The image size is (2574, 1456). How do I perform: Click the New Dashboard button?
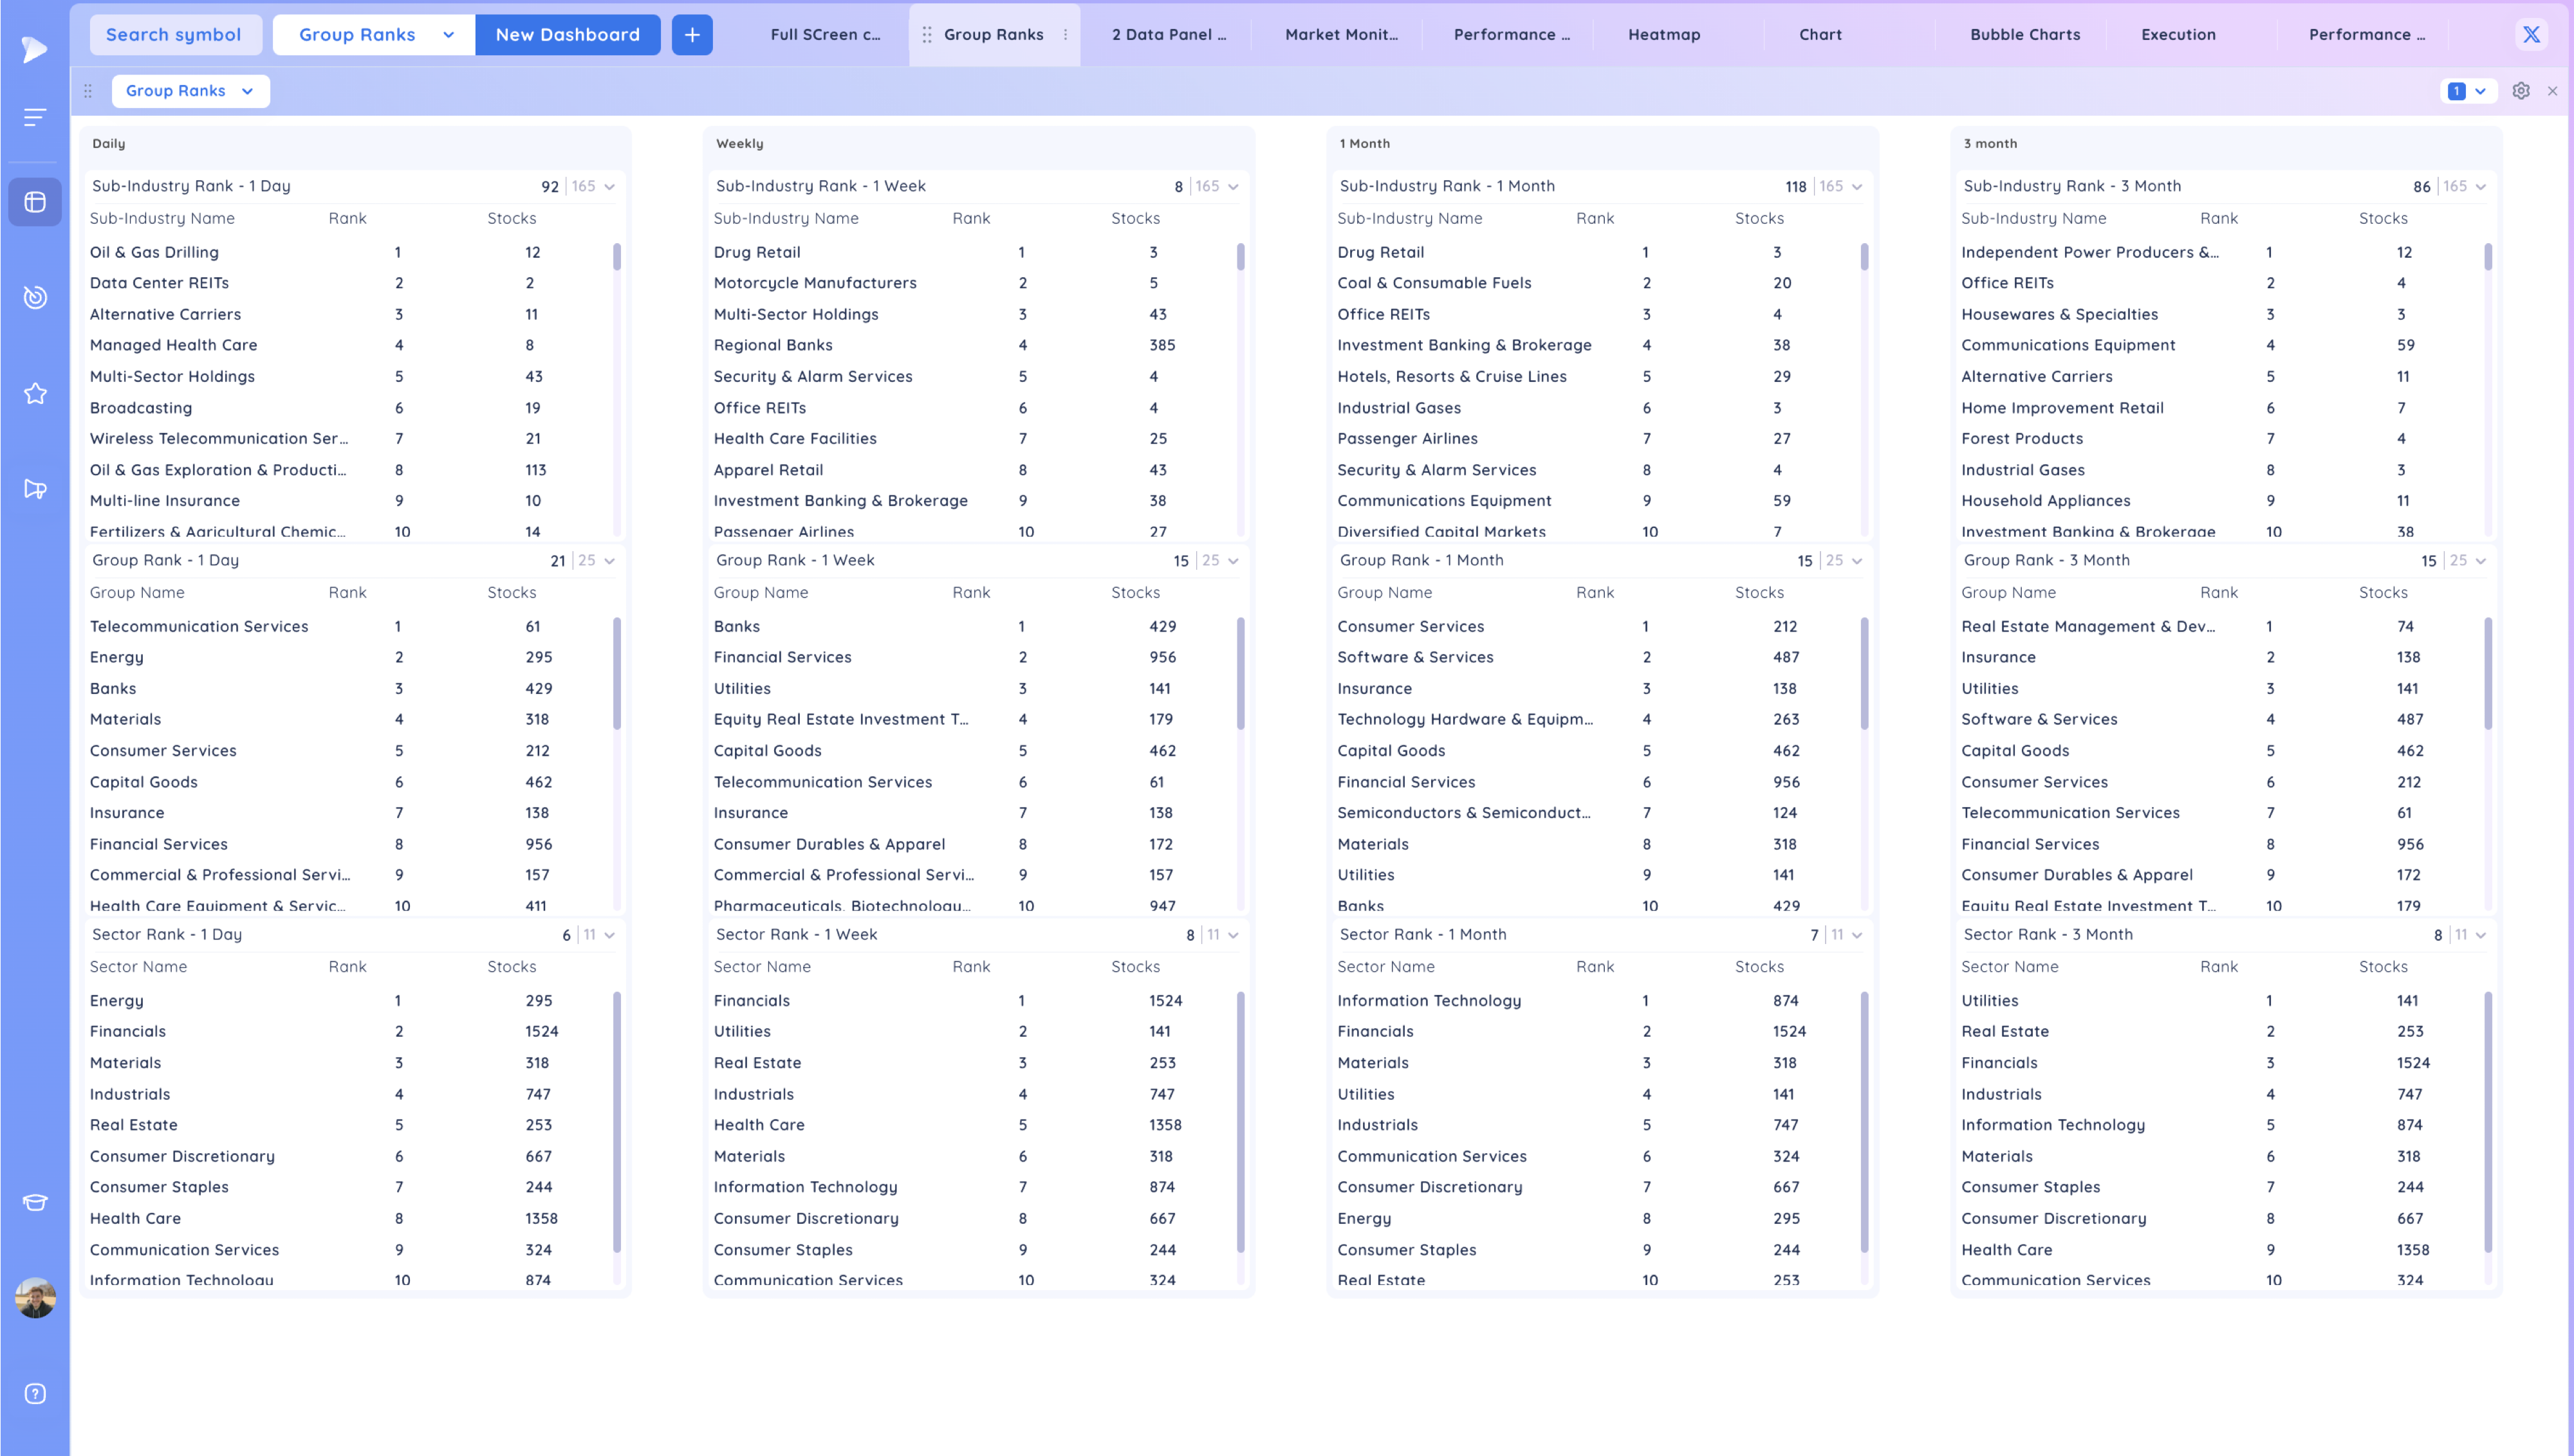[x=567, y=35]
